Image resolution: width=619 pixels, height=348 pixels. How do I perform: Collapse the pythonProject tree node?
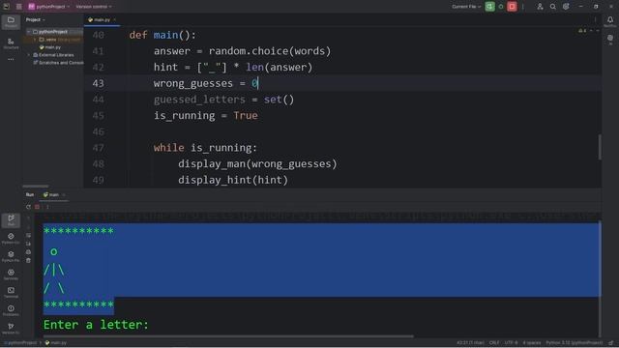(28, 32)
